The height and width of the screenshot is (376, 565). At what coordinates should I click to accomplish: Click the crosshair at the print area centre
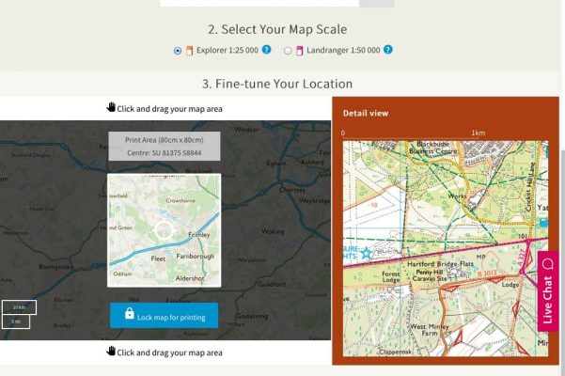[x=164, y=230]
